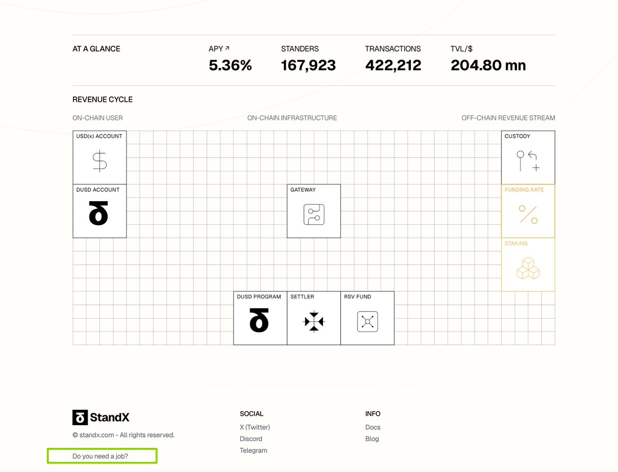Click the 5.36% APY value
618x472 pixels.
(x=230, y=65)
